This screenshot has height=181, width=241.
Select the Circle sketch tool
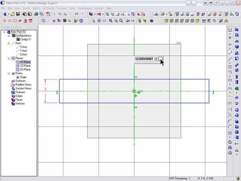click(x=230, y=67)
